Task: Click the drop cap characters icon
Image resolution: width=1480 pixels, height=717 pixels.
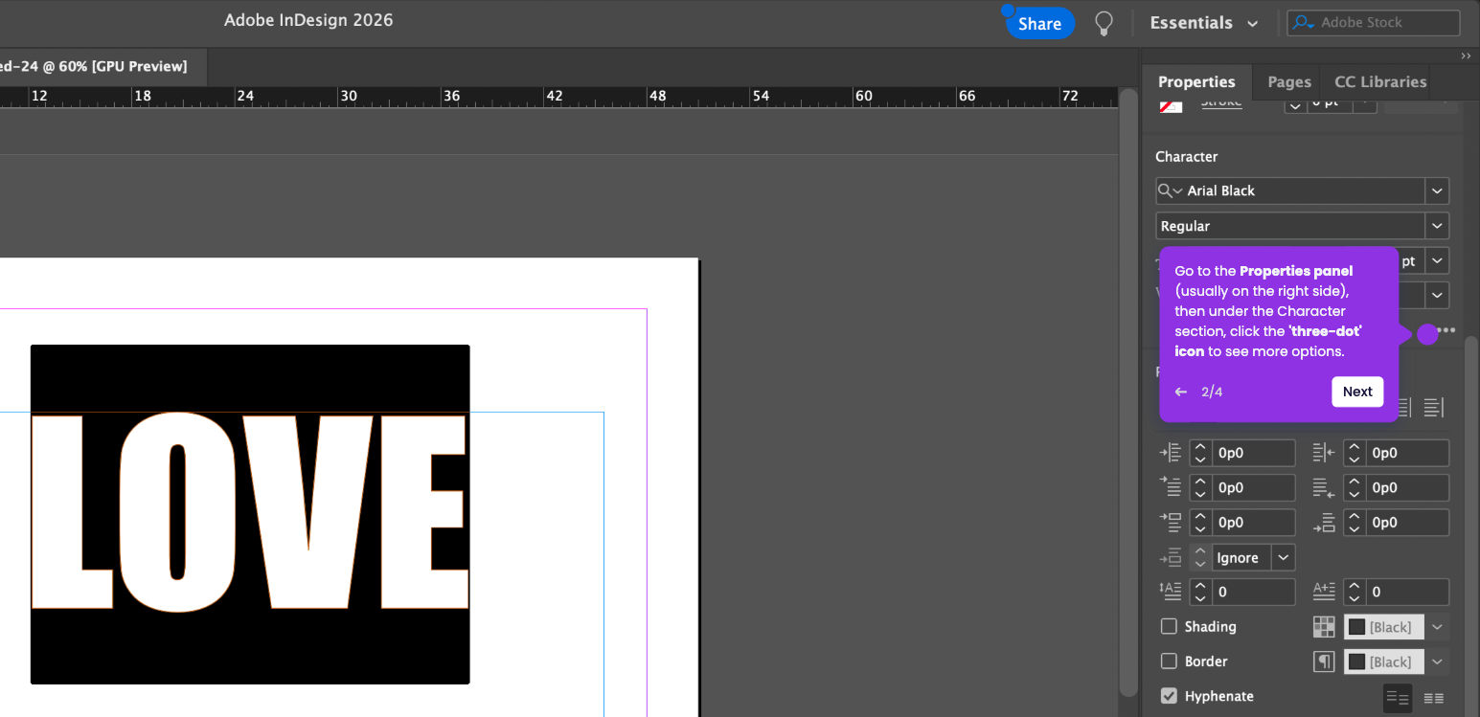Action: (x=1324, y=592)
